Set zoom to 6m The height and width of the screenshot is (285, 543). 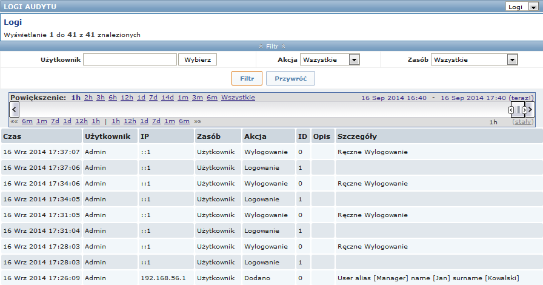coord(212,98)
